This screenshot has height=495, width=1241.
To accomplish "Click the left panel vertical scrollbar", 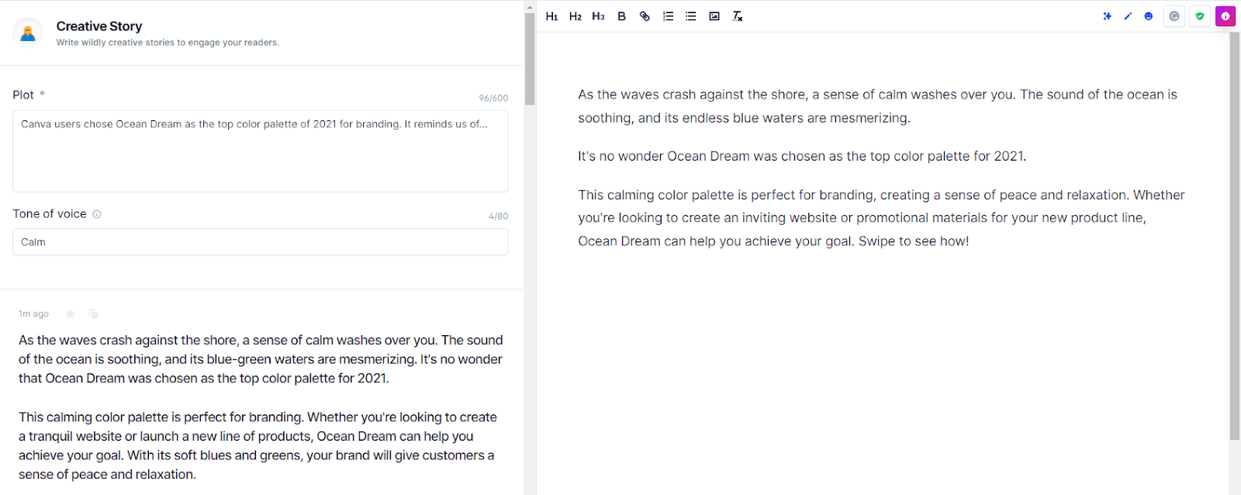I will point(530,58).
